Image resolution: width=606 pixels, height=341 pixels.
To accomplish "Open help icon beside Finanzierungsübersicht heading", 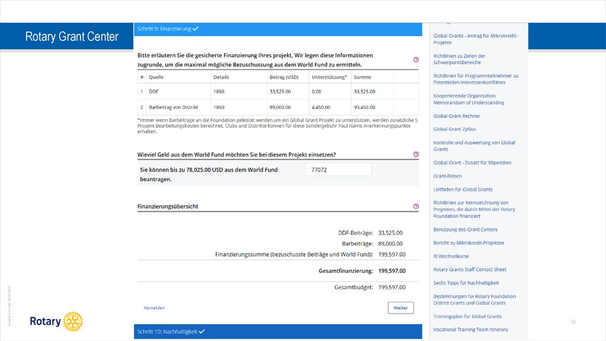I will coord(416,207).
